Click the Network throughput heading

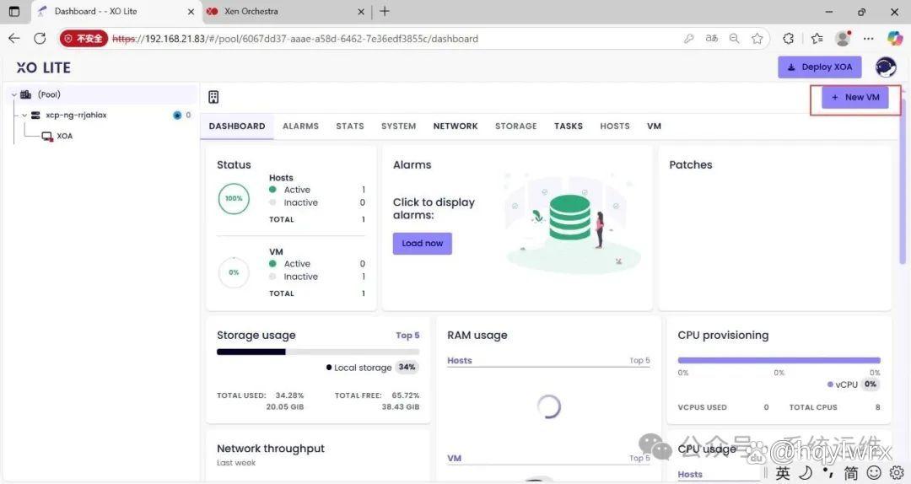271,449
